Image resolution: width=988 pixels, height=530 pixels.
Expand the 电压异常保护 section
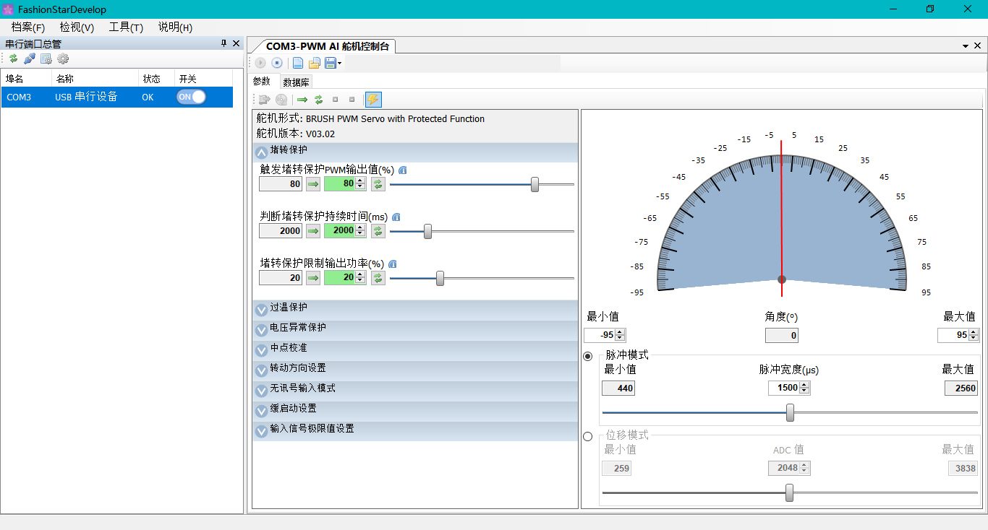click(261, 330)
